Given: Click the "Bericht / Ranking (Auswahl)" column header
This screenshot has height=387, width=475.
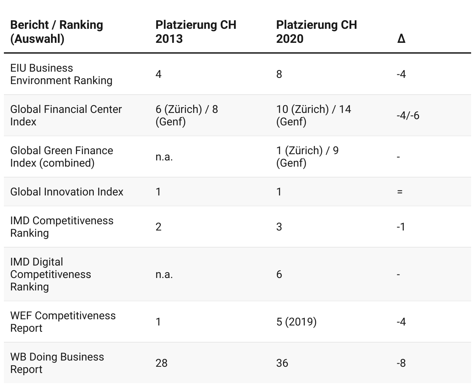Looking at the screenshot, I should pos(56,32).
